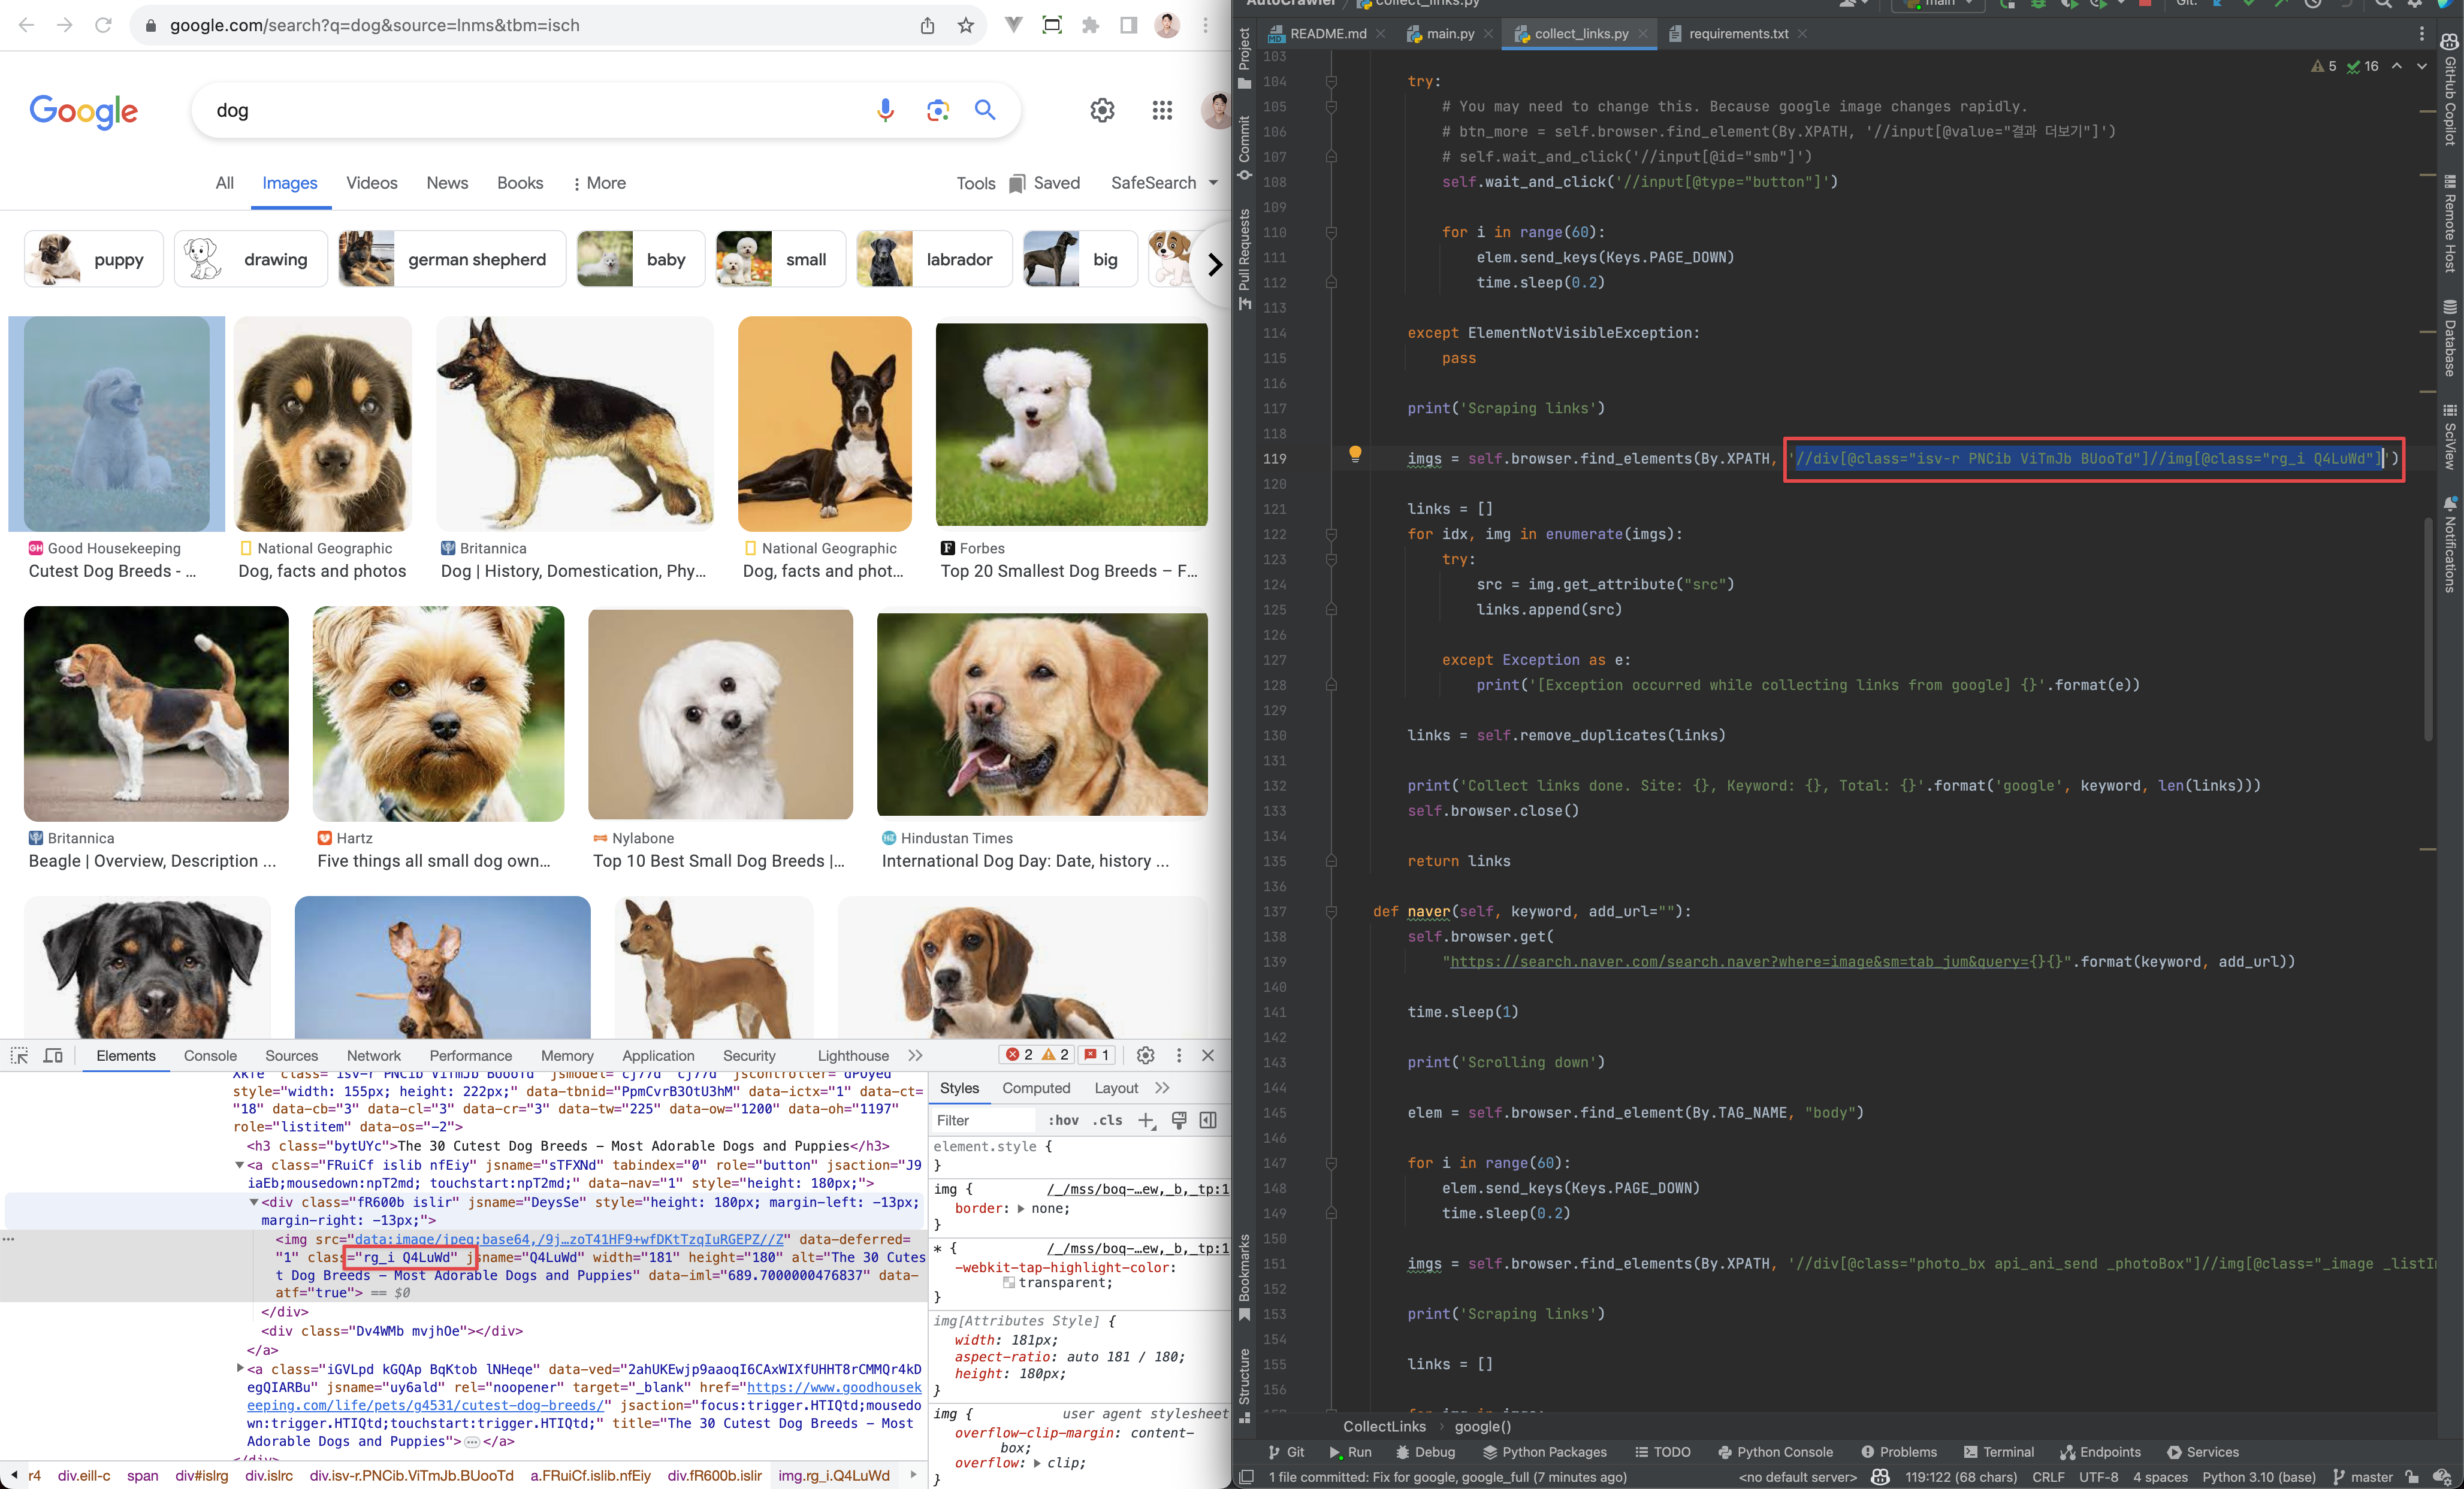This screenshot has height=1489, width=2464.
Task: Switch to News search tab
Action: coord(447,183)
